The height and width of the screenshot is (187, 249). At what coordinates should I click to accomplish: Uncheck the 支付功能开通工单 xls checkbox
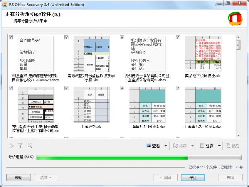(x=11, y=88)
